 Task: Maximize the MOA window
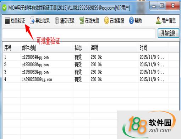[x=162, y=6]
